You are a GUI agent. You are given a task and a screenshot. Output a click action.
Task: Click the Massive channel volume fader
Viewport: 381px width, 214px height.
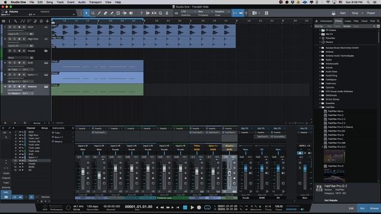coord(229,173)
